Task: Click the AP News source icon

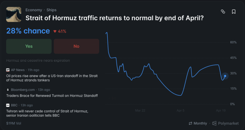Action: coord(8,70)
